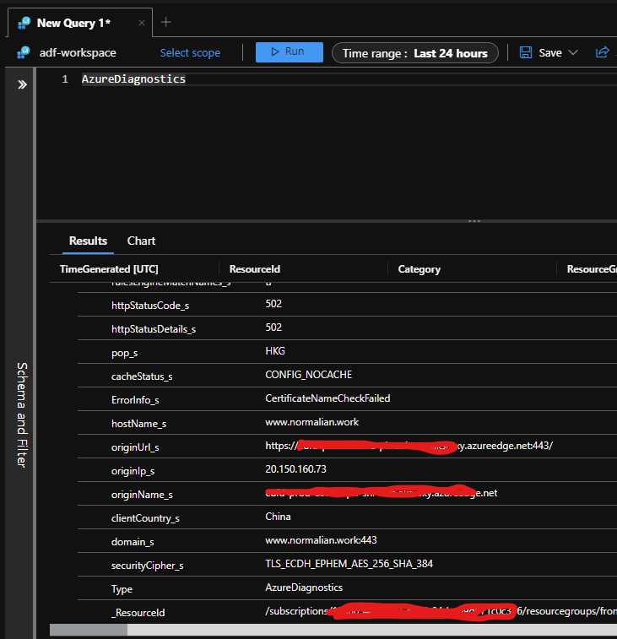Click the clientCountry_s field name
The height and width of the screenshot is (639, 617).
tap(145, 518)
